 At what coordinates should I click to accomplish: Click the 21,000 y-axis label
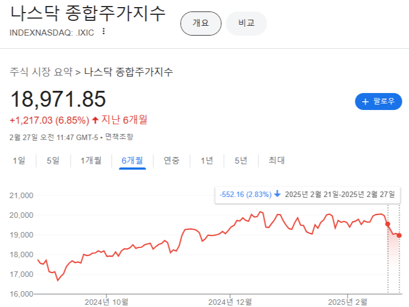[21, 195]
